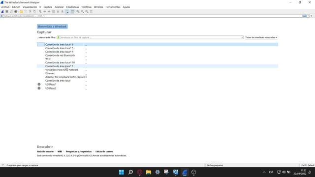
Task: Open the Todas las interfaces mostradas dropdown
Action: (261, 37)
